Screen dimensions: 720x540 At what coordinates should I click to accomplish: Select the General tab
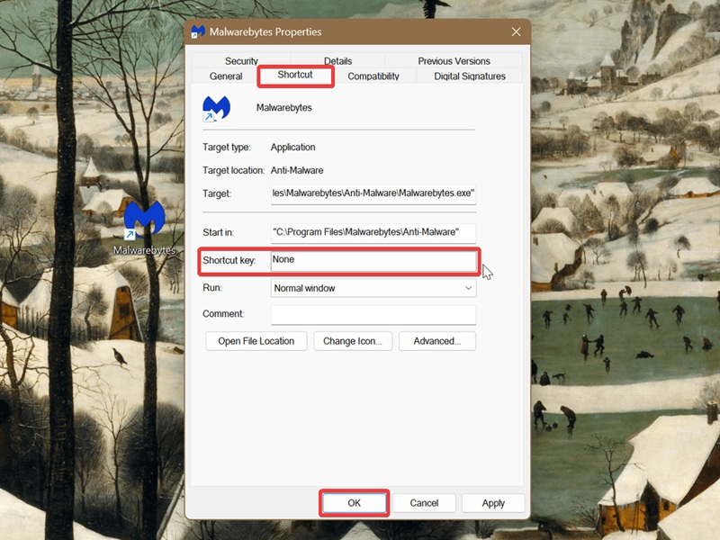point(226,76)
